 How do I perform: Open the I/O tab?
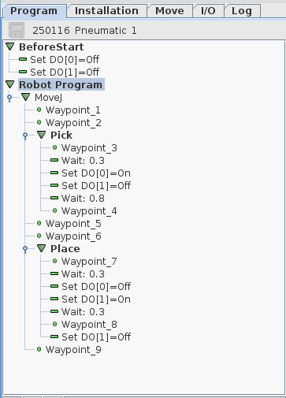click(208, 11)
